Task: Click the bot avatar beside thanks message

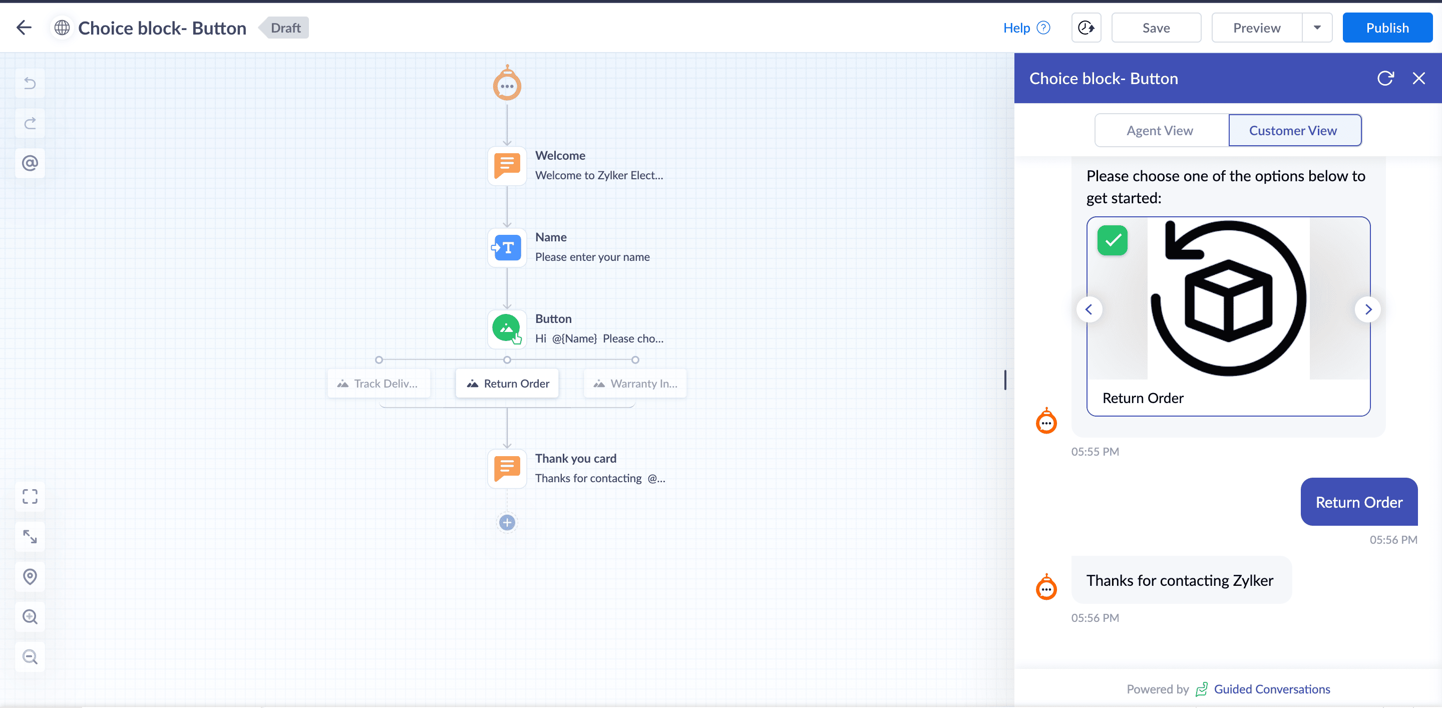Action: 1046,586
